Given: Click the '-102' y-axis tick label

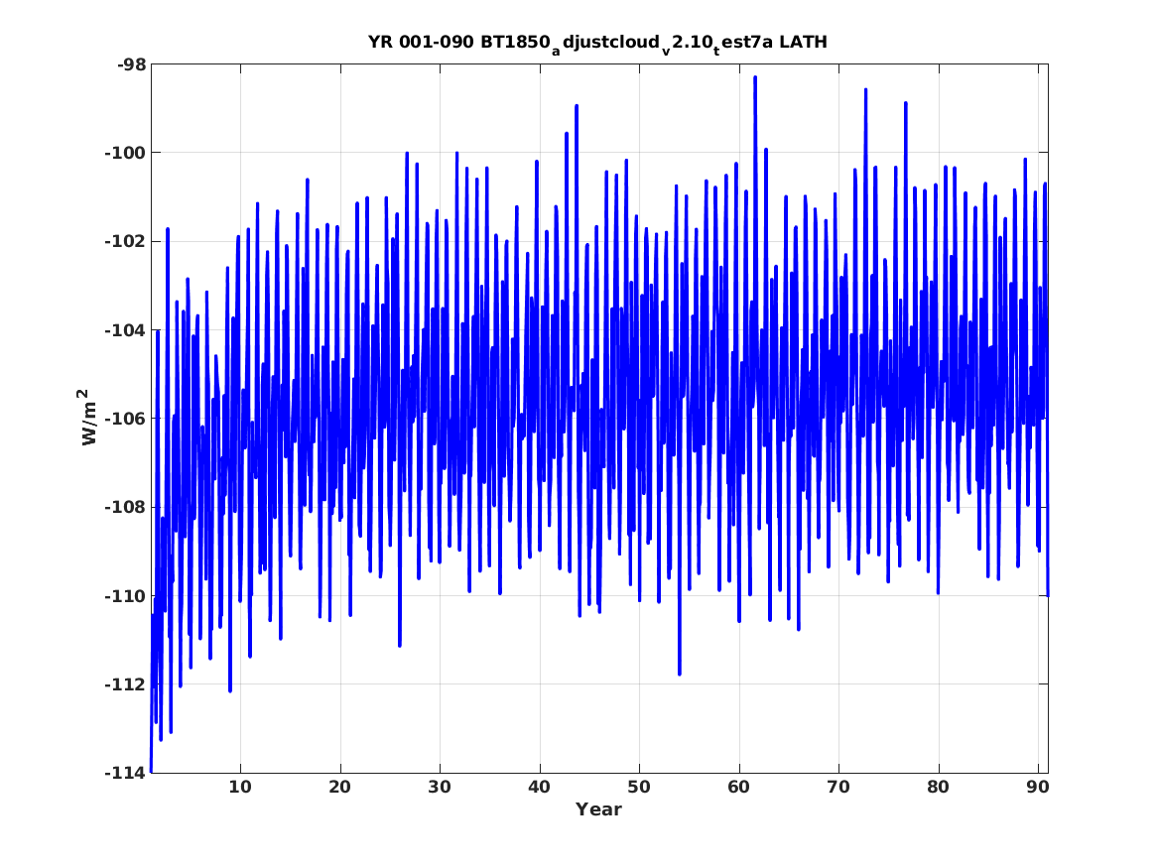Looking at the screenshot, I should pos(125,242).
